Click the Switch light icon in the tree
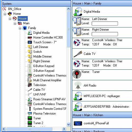This screenshot has height=132, width=132. coord(30,52)
